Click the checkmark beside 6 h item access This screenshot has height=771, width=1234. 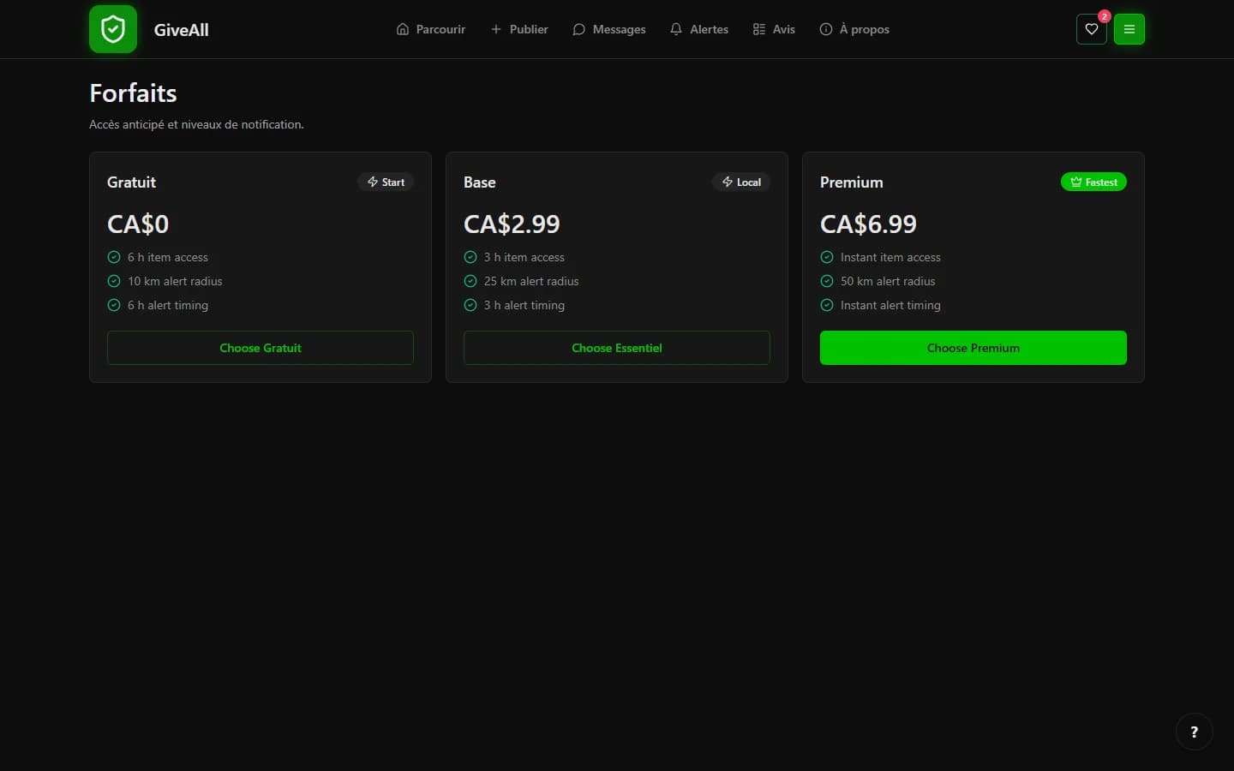114,257
